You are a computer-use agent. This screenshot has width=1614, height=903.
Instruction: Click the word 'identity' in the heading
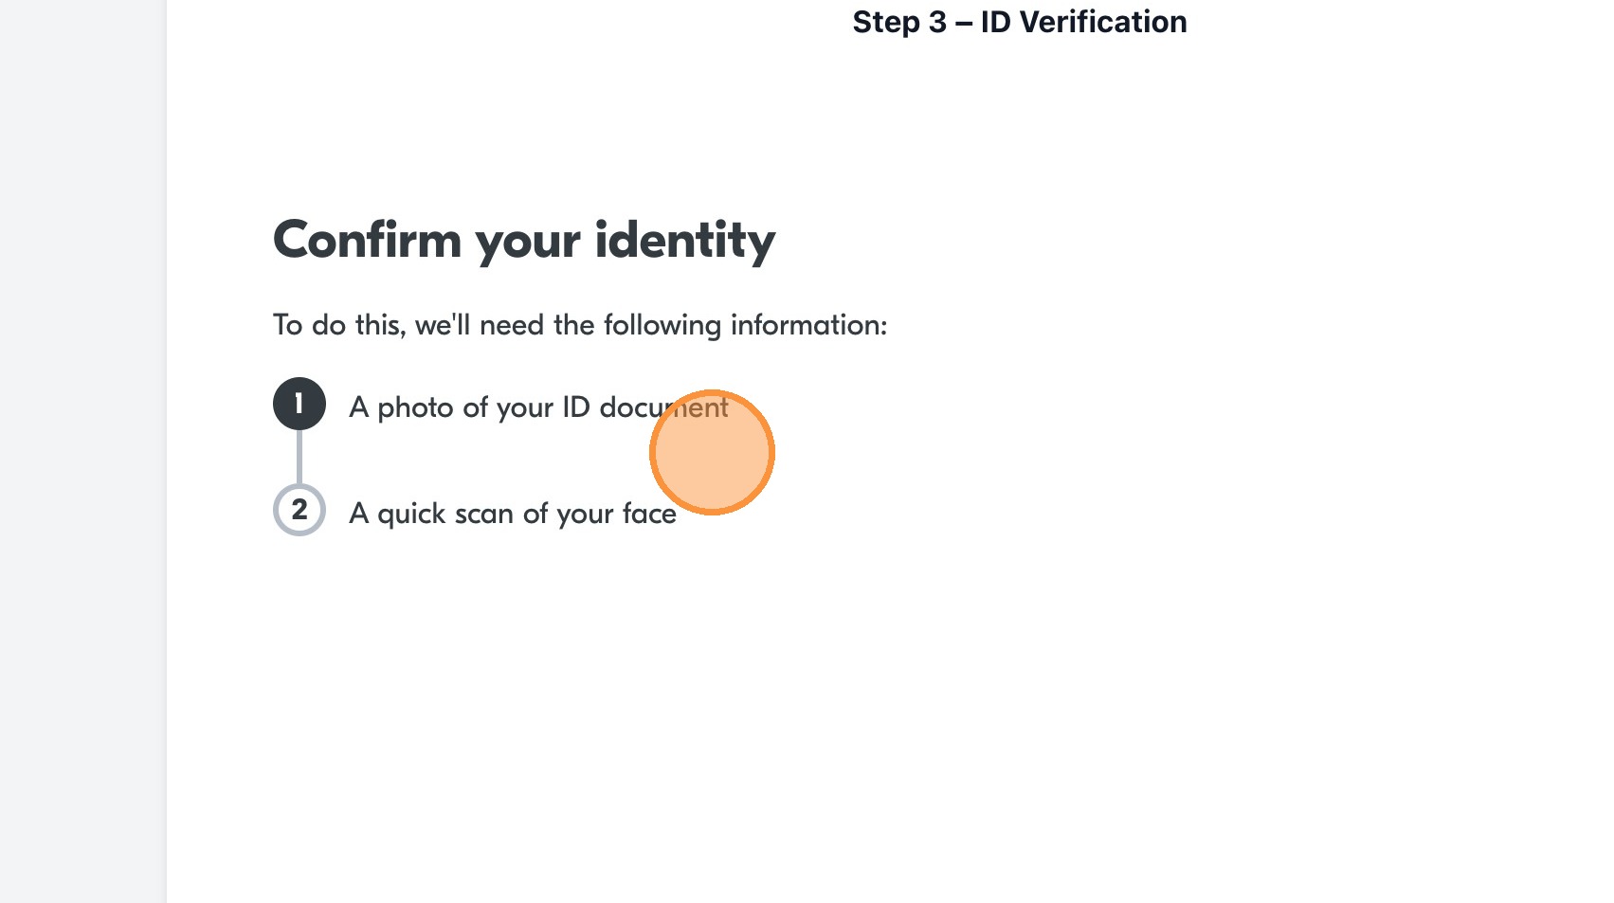tap(684, 241)
